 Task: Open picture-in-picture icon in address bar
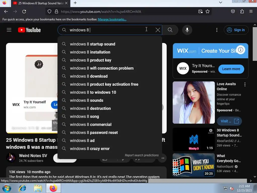pos(200,12)
